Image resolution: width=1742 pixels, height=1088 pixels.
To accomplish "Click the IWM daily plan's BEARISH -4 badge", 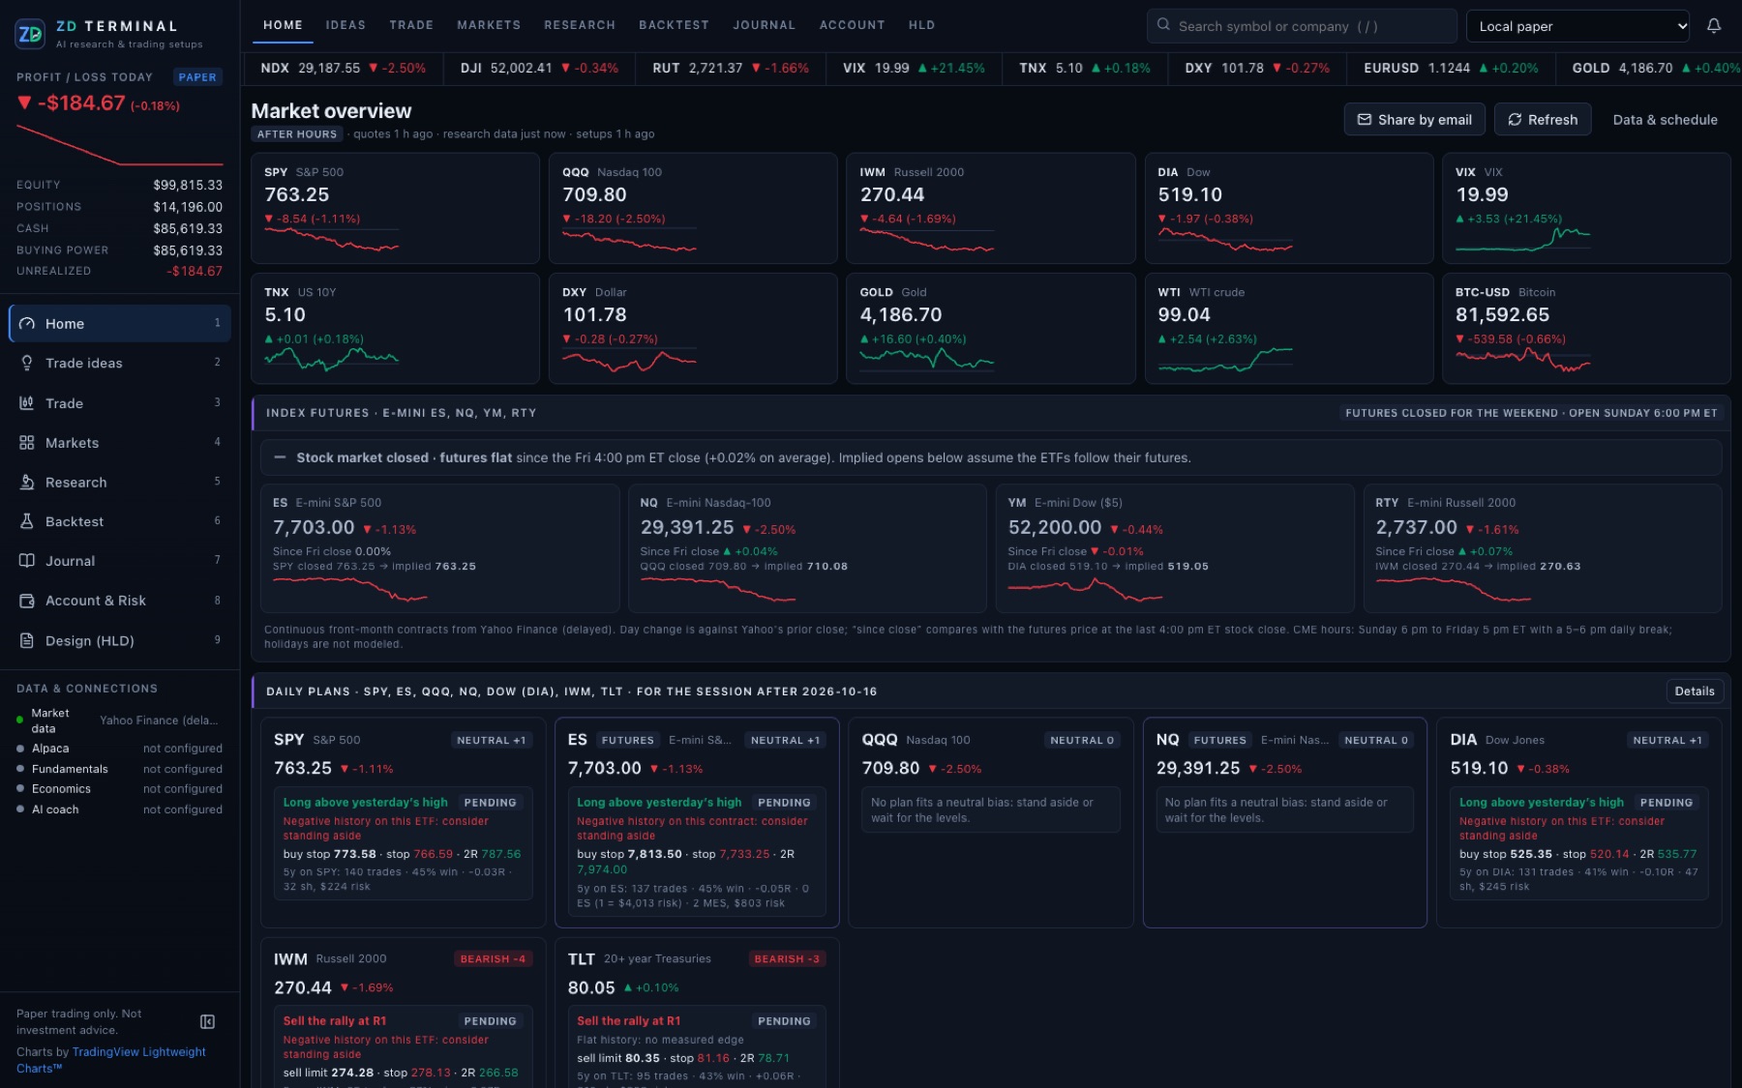I will [493, 958].
